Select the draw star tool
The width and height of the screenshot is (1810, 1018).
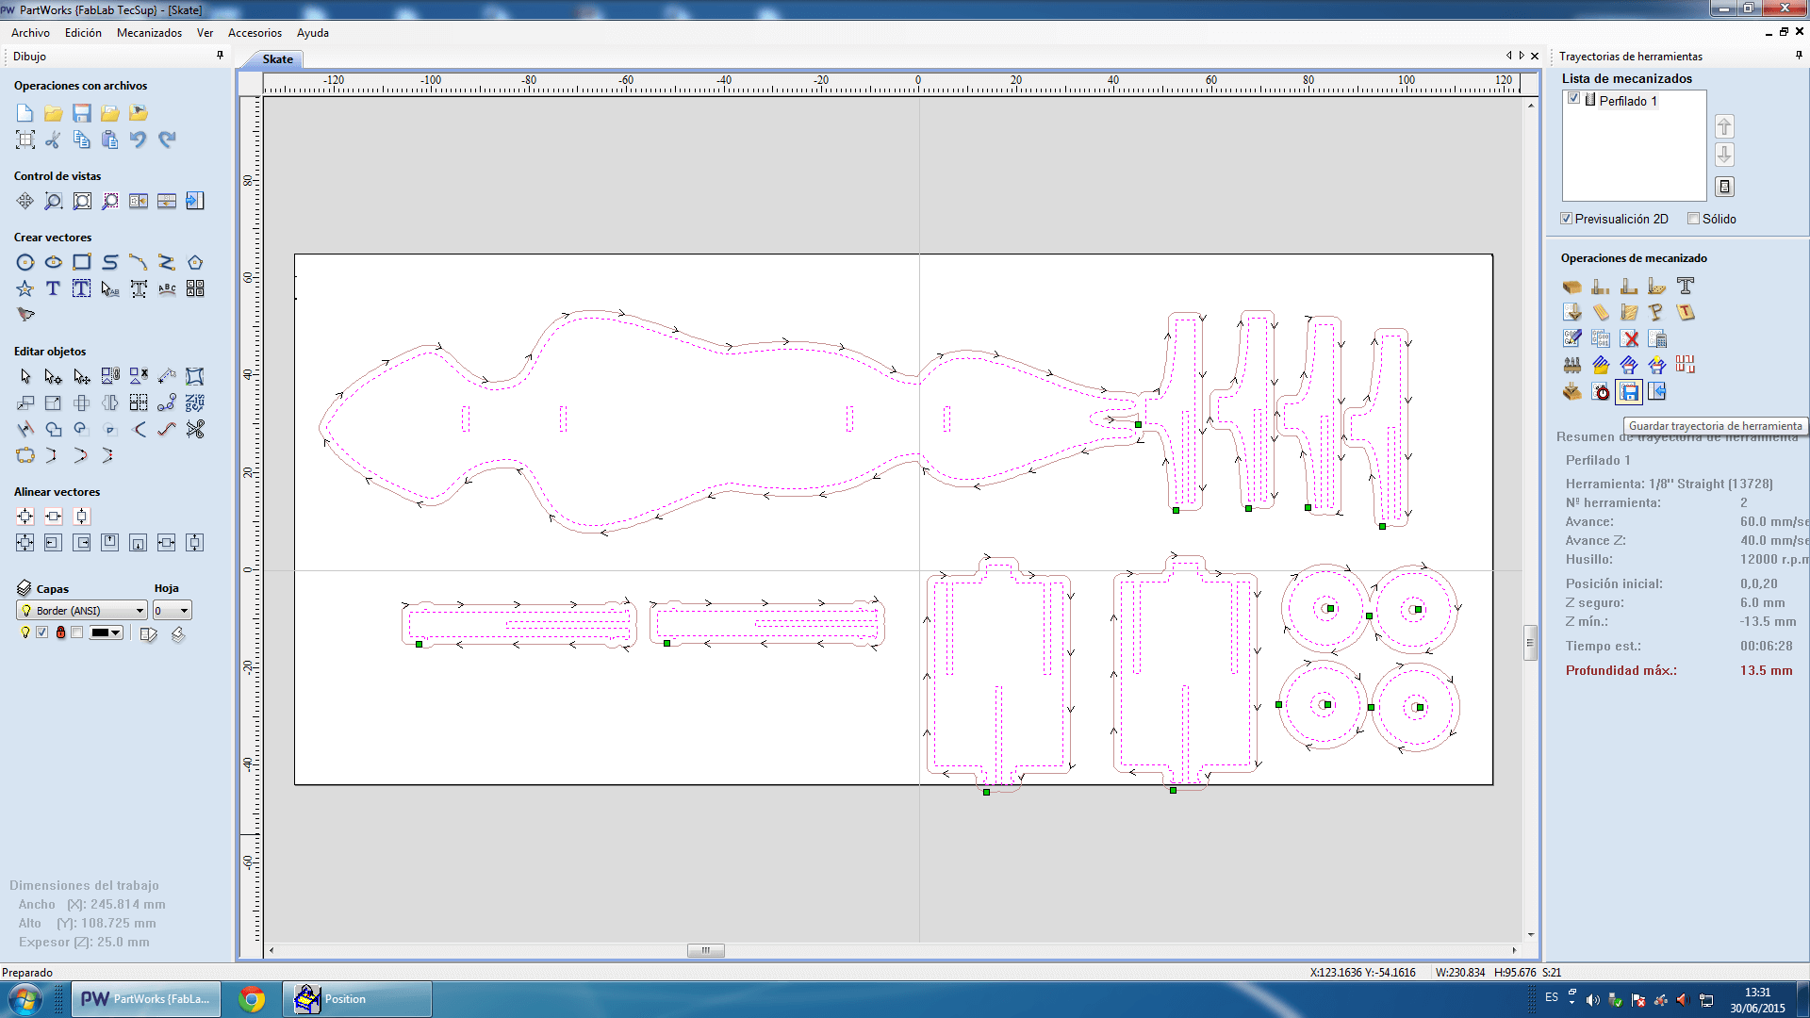click(x=25, y=288)
